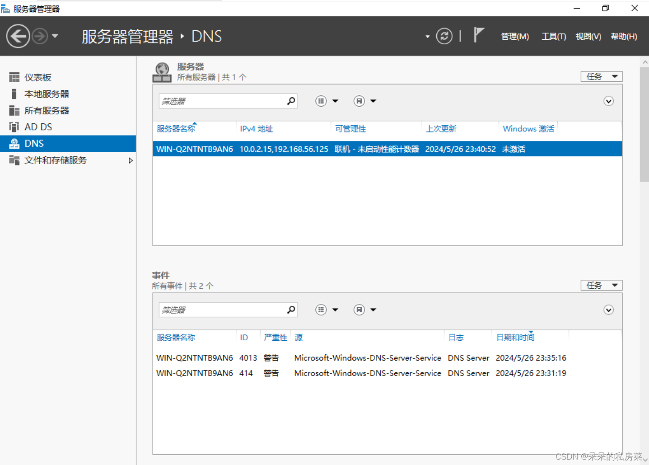The height and width of the screenshot is (465, 649).
Task: Click 服务器管理器 breadcrumb in header
Action: [x=127, y=37]
